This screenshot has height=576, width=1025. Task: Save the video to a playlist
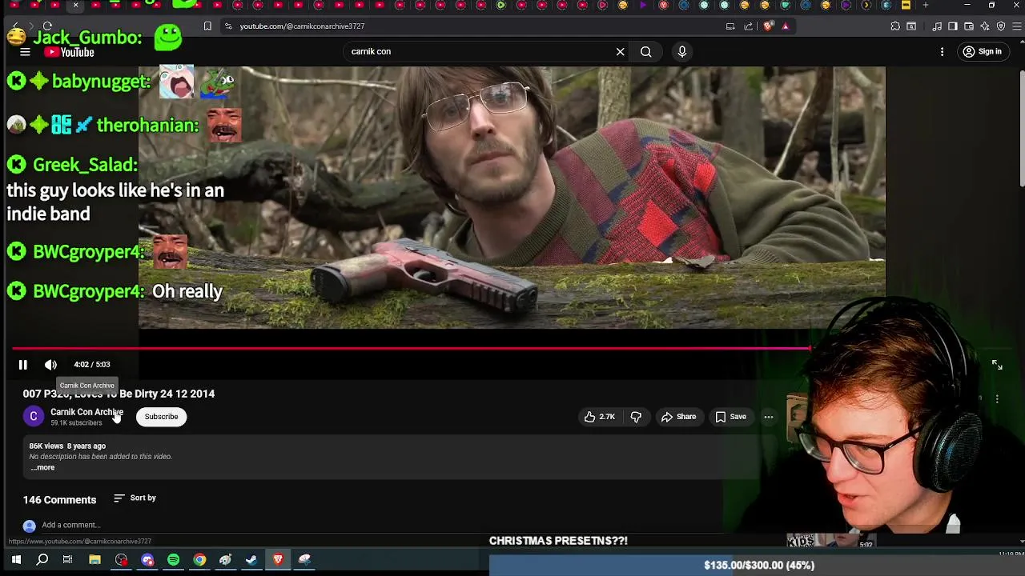point(730,417)
